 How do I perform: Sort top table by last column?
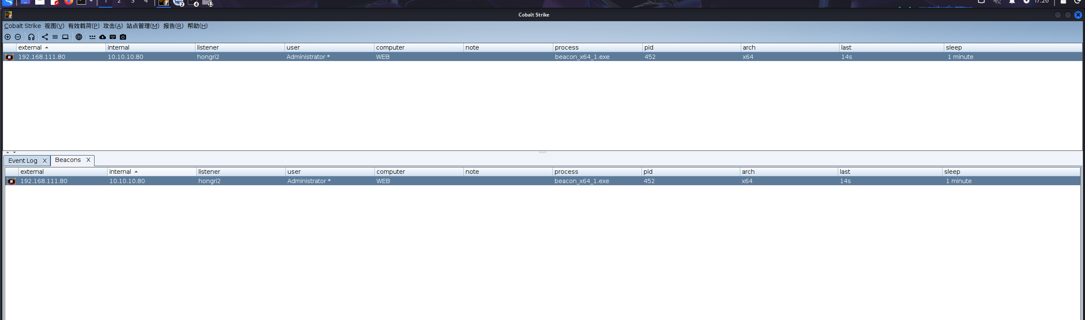(891, 47)
